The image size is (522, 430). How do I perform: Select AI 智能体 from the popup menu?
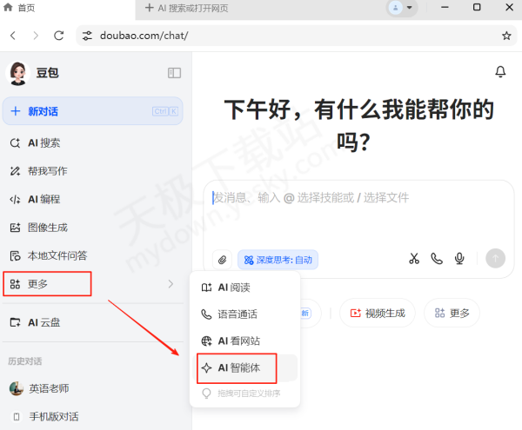click(245, 367)
